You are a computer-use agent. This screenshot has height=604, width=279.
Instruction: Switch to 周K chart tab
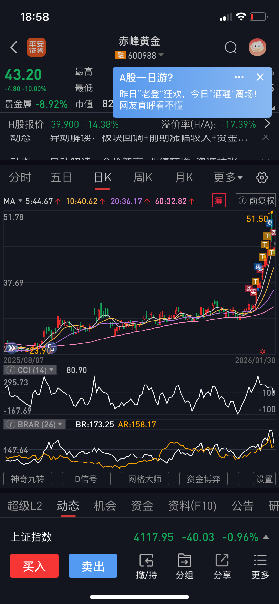pyautogui.click(x=143, y=177)
